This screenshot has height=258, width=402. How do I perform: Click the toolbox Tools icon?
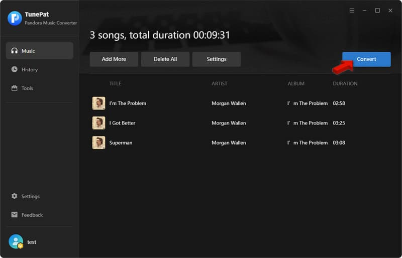click(x=15, y=88)
